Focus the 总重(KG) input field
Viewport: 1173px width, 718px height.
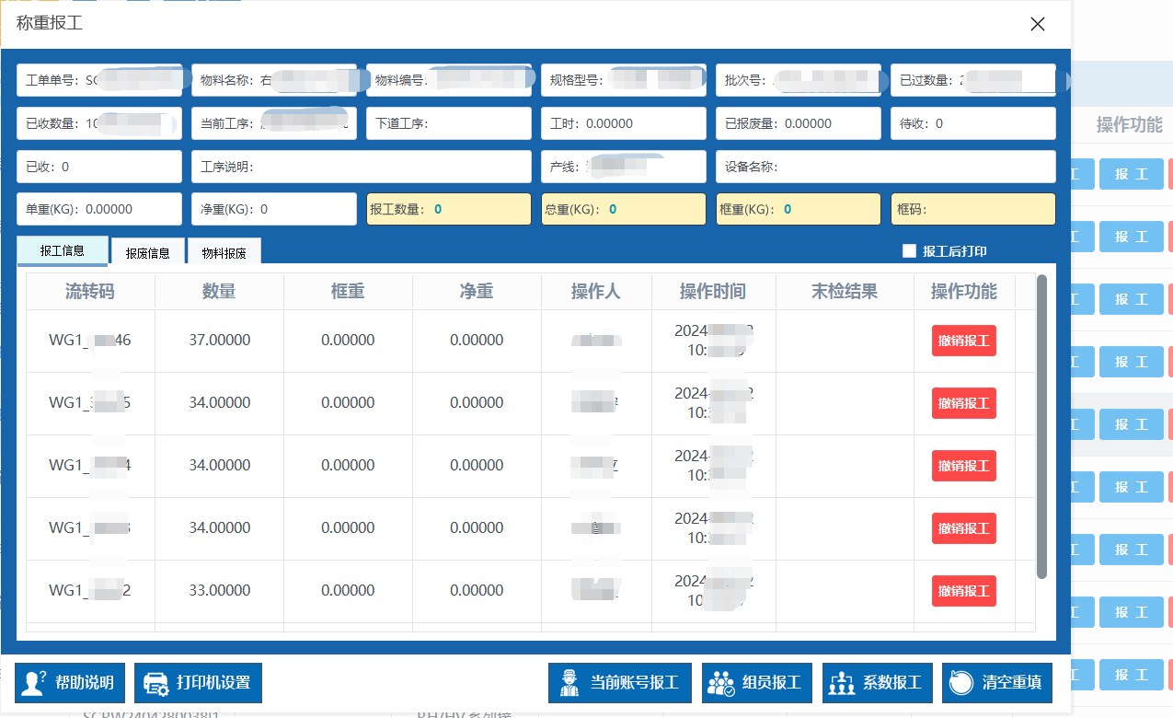point(653,209)
